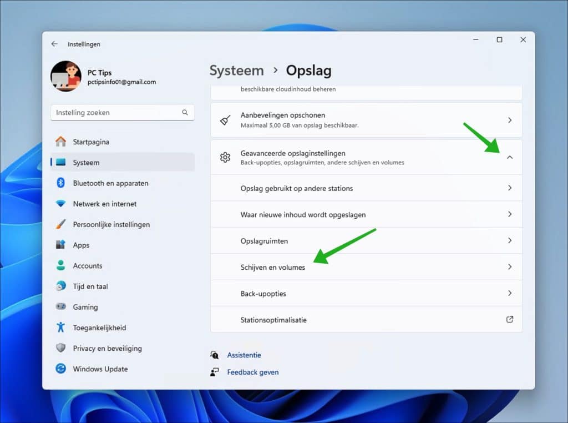Click chevron for Opslag gebruikt op andere stations
Image resolution: width=568 pixels, height=423 pixels.
[x=510, y=188]
